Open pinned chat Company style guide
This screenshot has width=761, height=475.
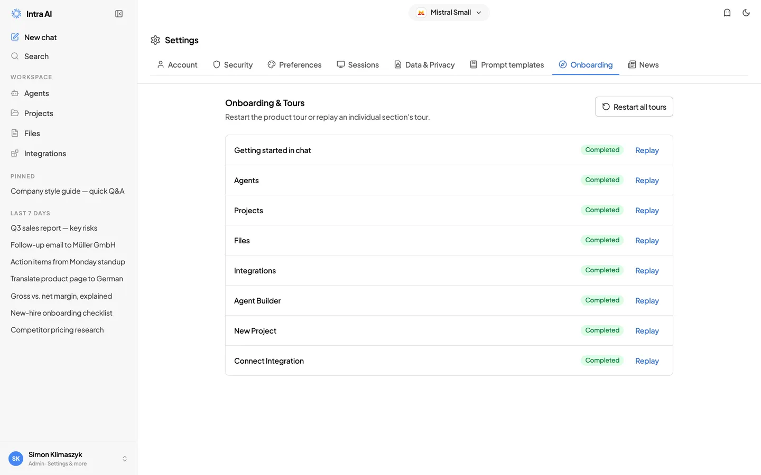(x=68, y=191)
